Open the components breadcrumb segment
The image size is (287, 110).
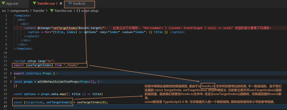19,11
